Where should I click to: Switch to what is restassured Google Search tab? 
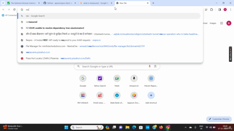point(96,3)
